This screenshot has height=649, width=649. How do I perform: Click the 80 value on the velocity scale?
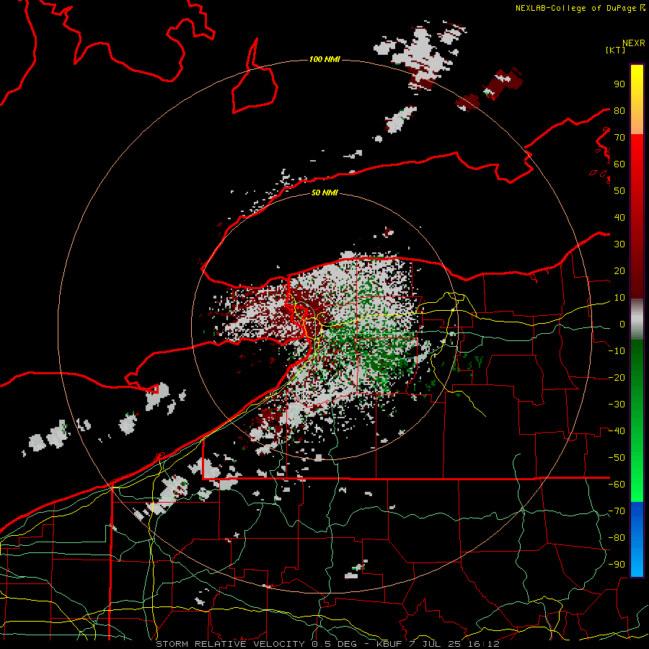619,110
